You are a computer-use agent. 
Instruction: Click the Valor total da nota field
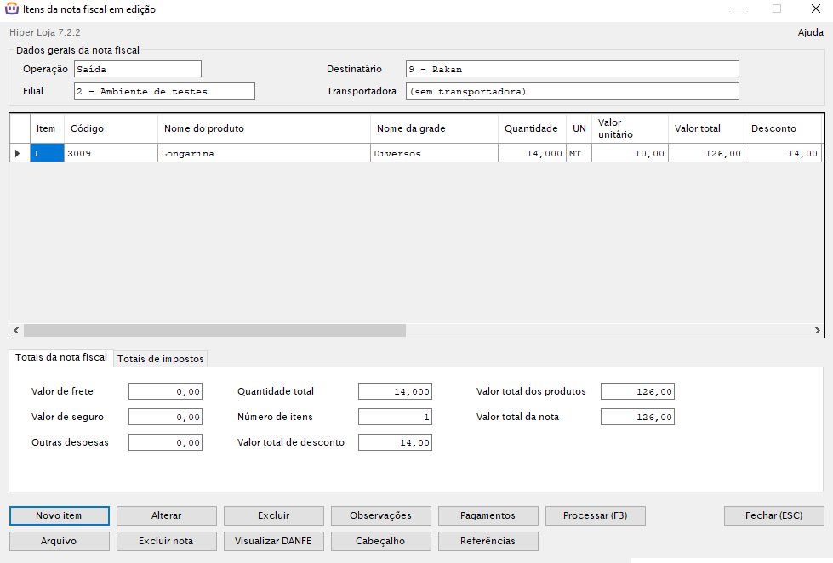(x=637, y=417)
